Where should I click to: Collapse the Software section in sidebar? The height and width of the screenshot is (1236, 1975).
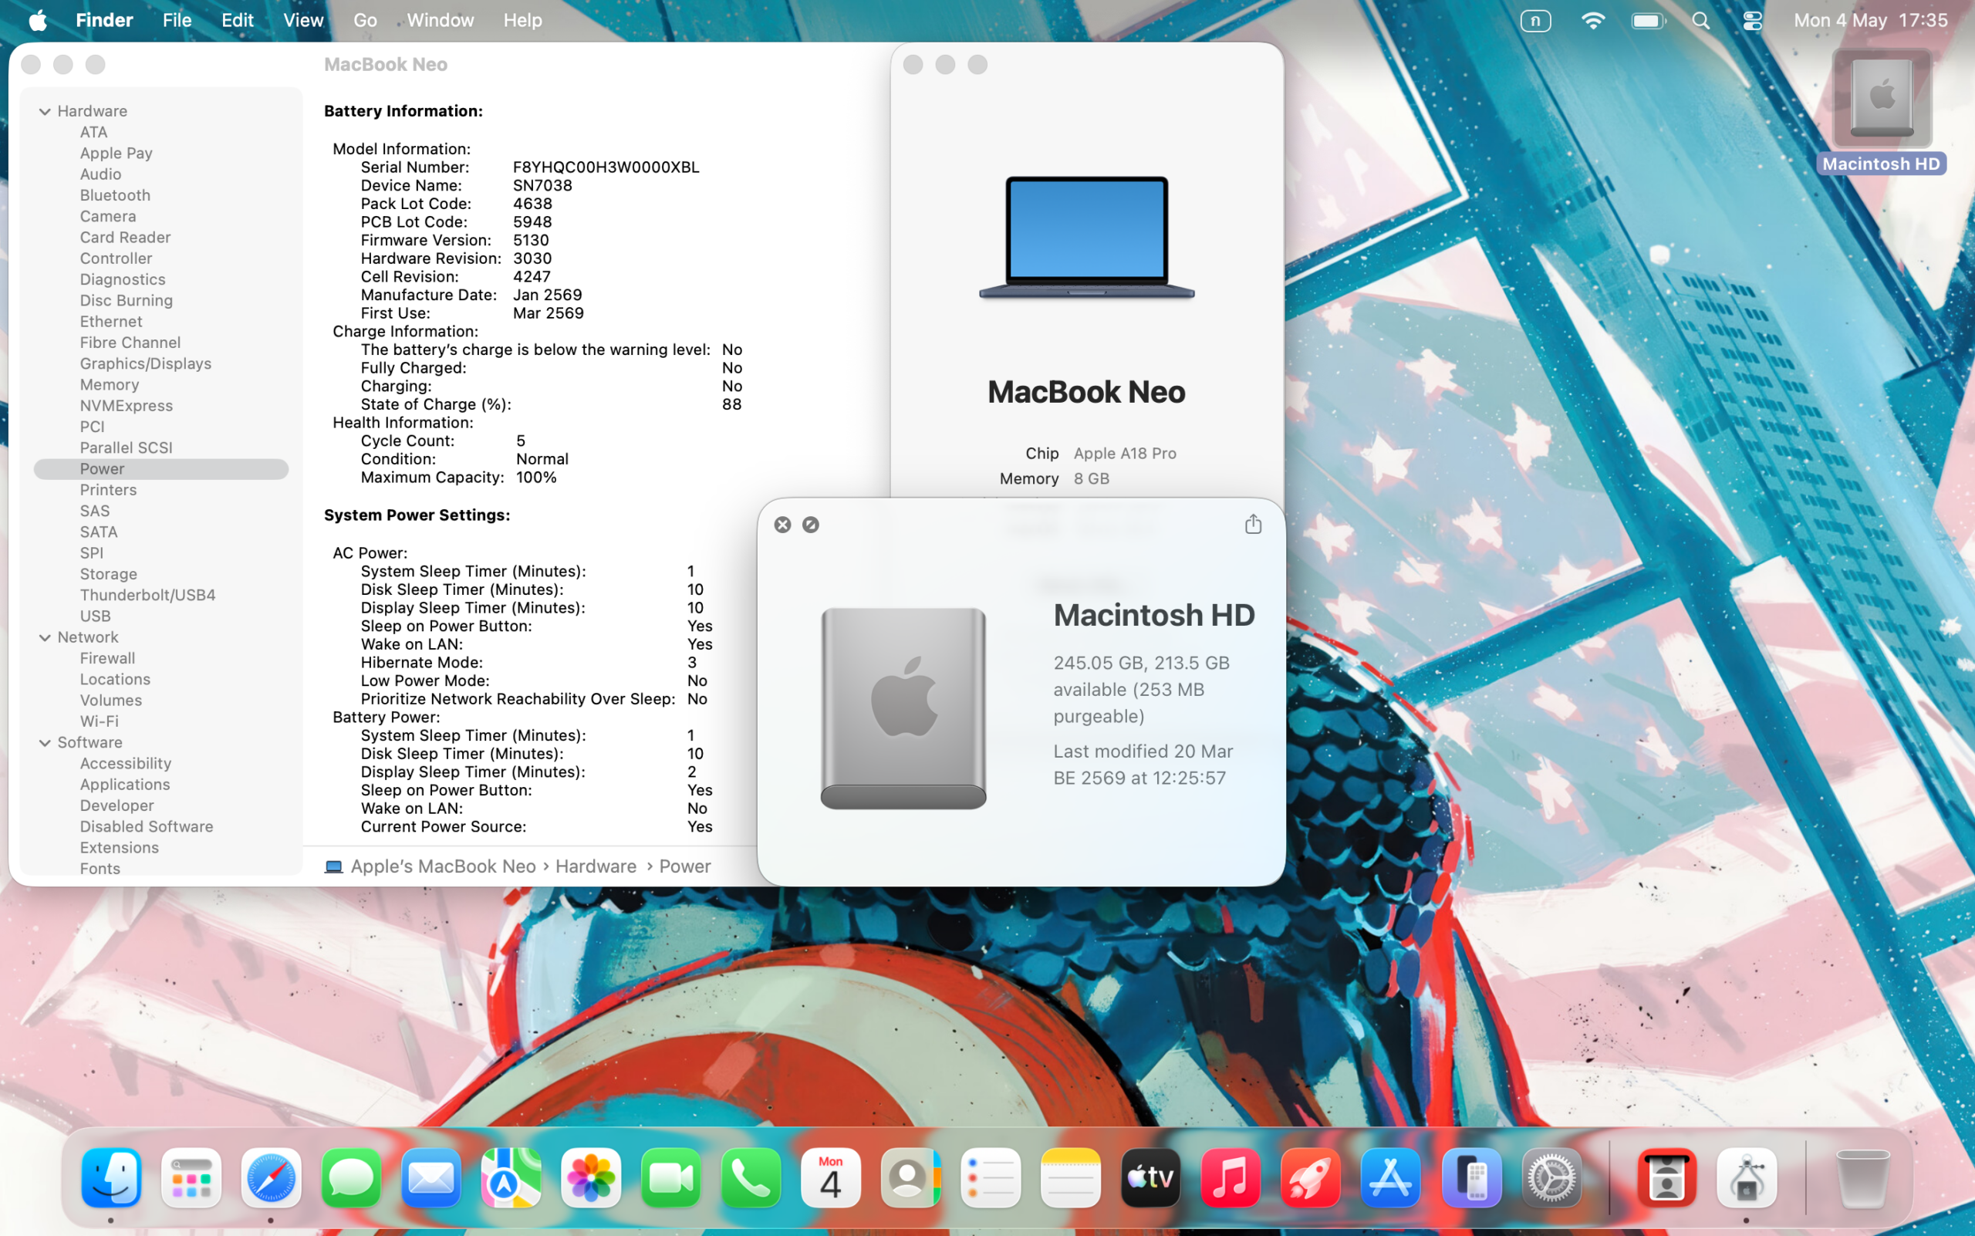[x=45, y=743]
